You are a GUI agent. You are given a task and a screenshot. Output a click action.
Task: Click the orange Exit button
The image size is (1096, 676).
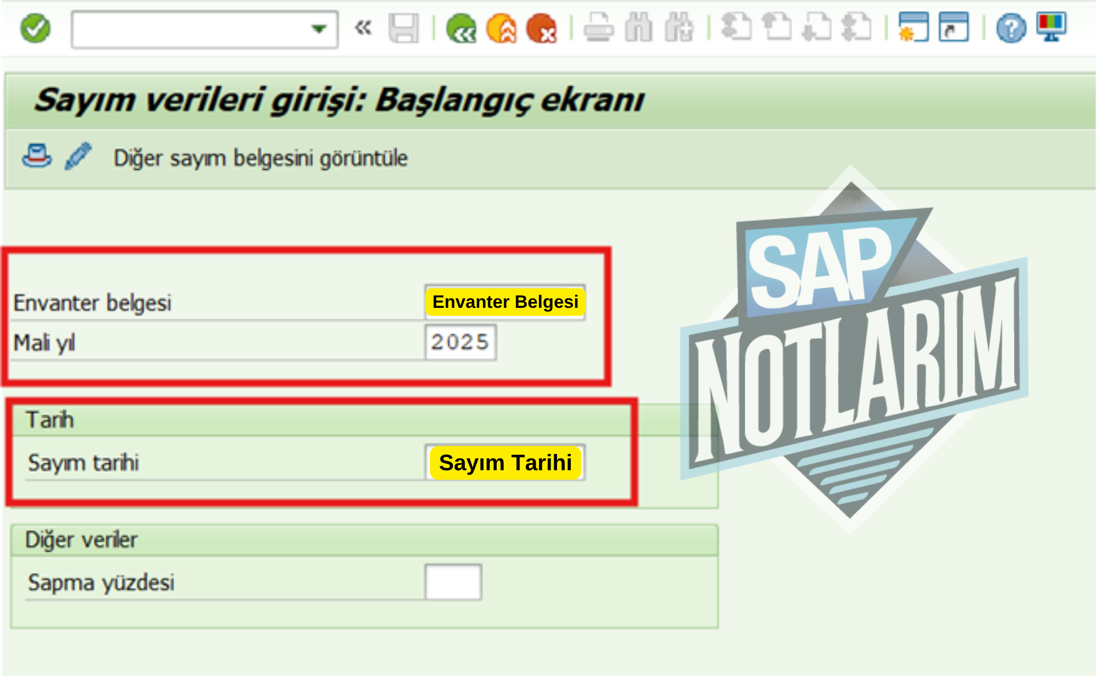pos(501,29)
